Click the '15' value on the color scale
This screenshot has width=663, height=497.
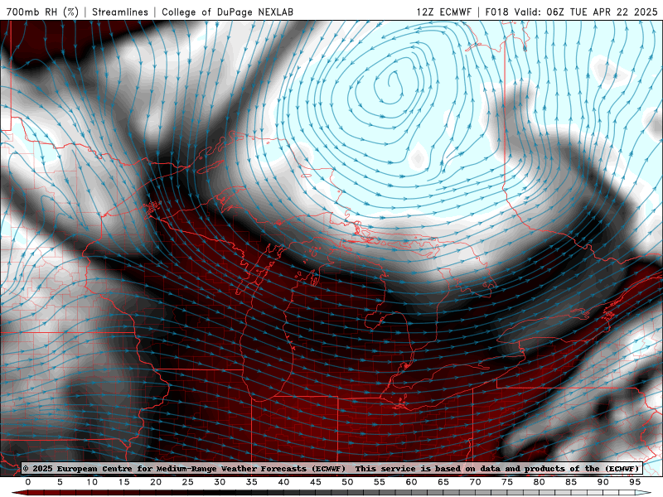tap(123, 482)
